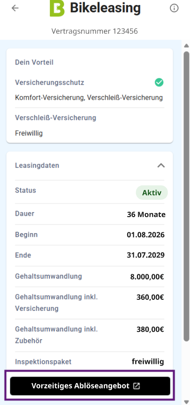Select the Dein Vorteil card heading
This screenshot has width=190, height=405.
tap(34, 62)
